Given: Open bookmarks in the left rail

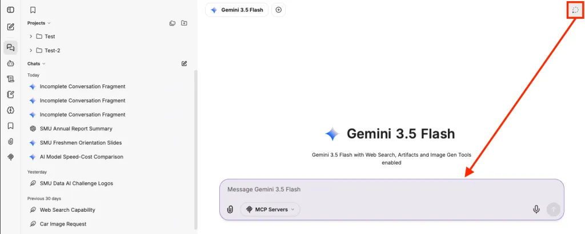Looking at the screenshot, I should [10, 126].
